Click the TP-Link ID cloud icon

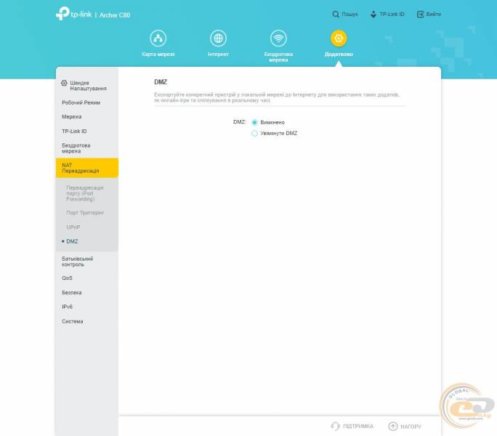373,15
